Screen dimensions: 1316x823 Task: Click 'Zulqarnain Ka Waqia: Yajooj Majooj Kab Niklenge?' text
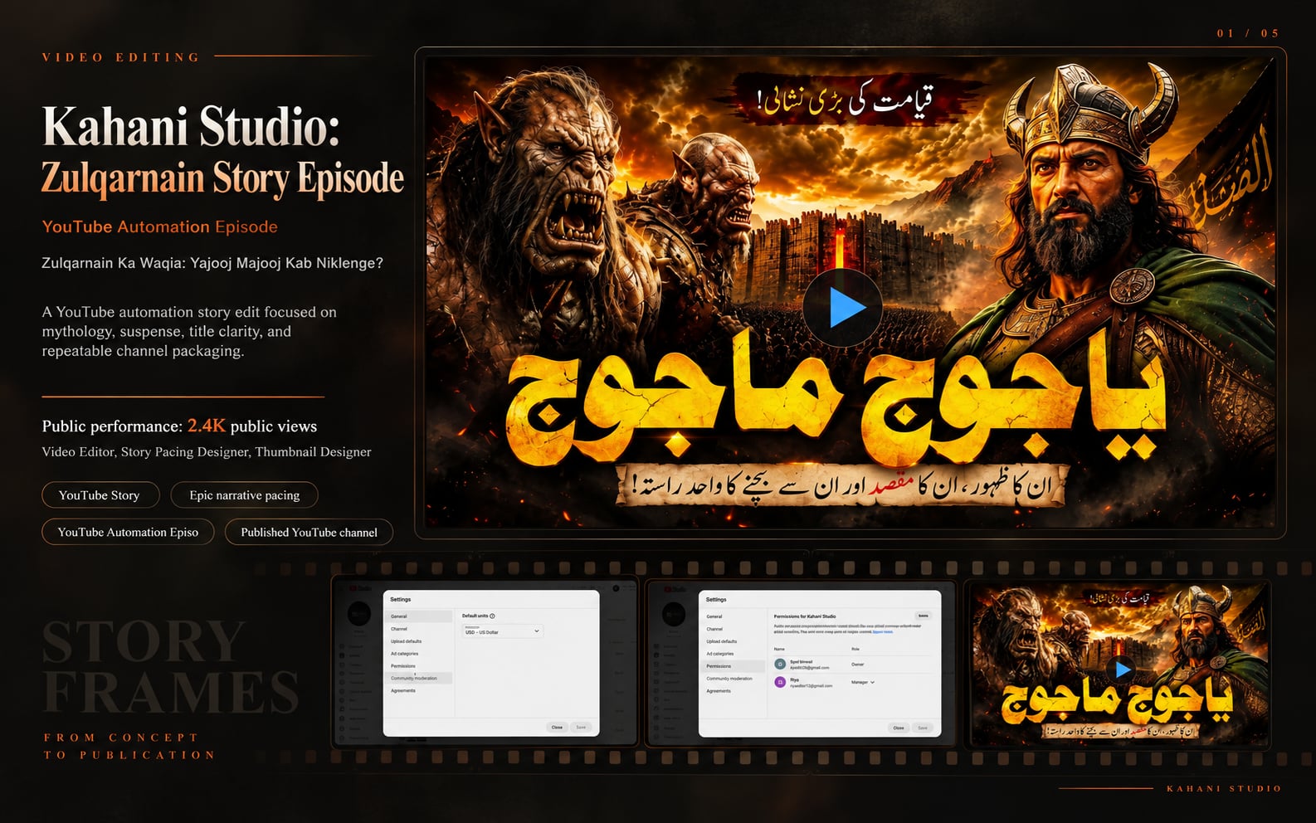click(212, 263)
